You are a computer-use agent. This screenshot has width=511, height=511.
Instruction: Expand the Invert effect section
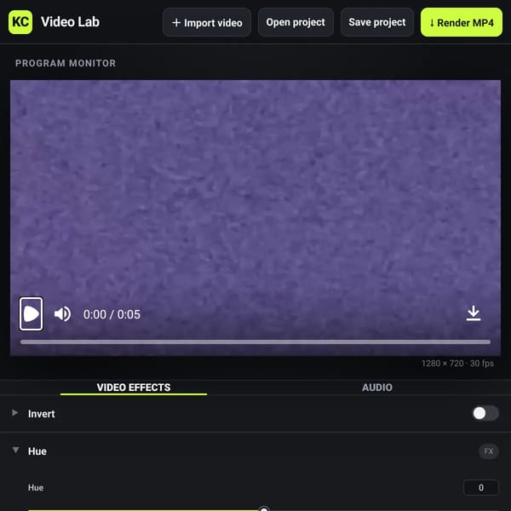point(14,413)
